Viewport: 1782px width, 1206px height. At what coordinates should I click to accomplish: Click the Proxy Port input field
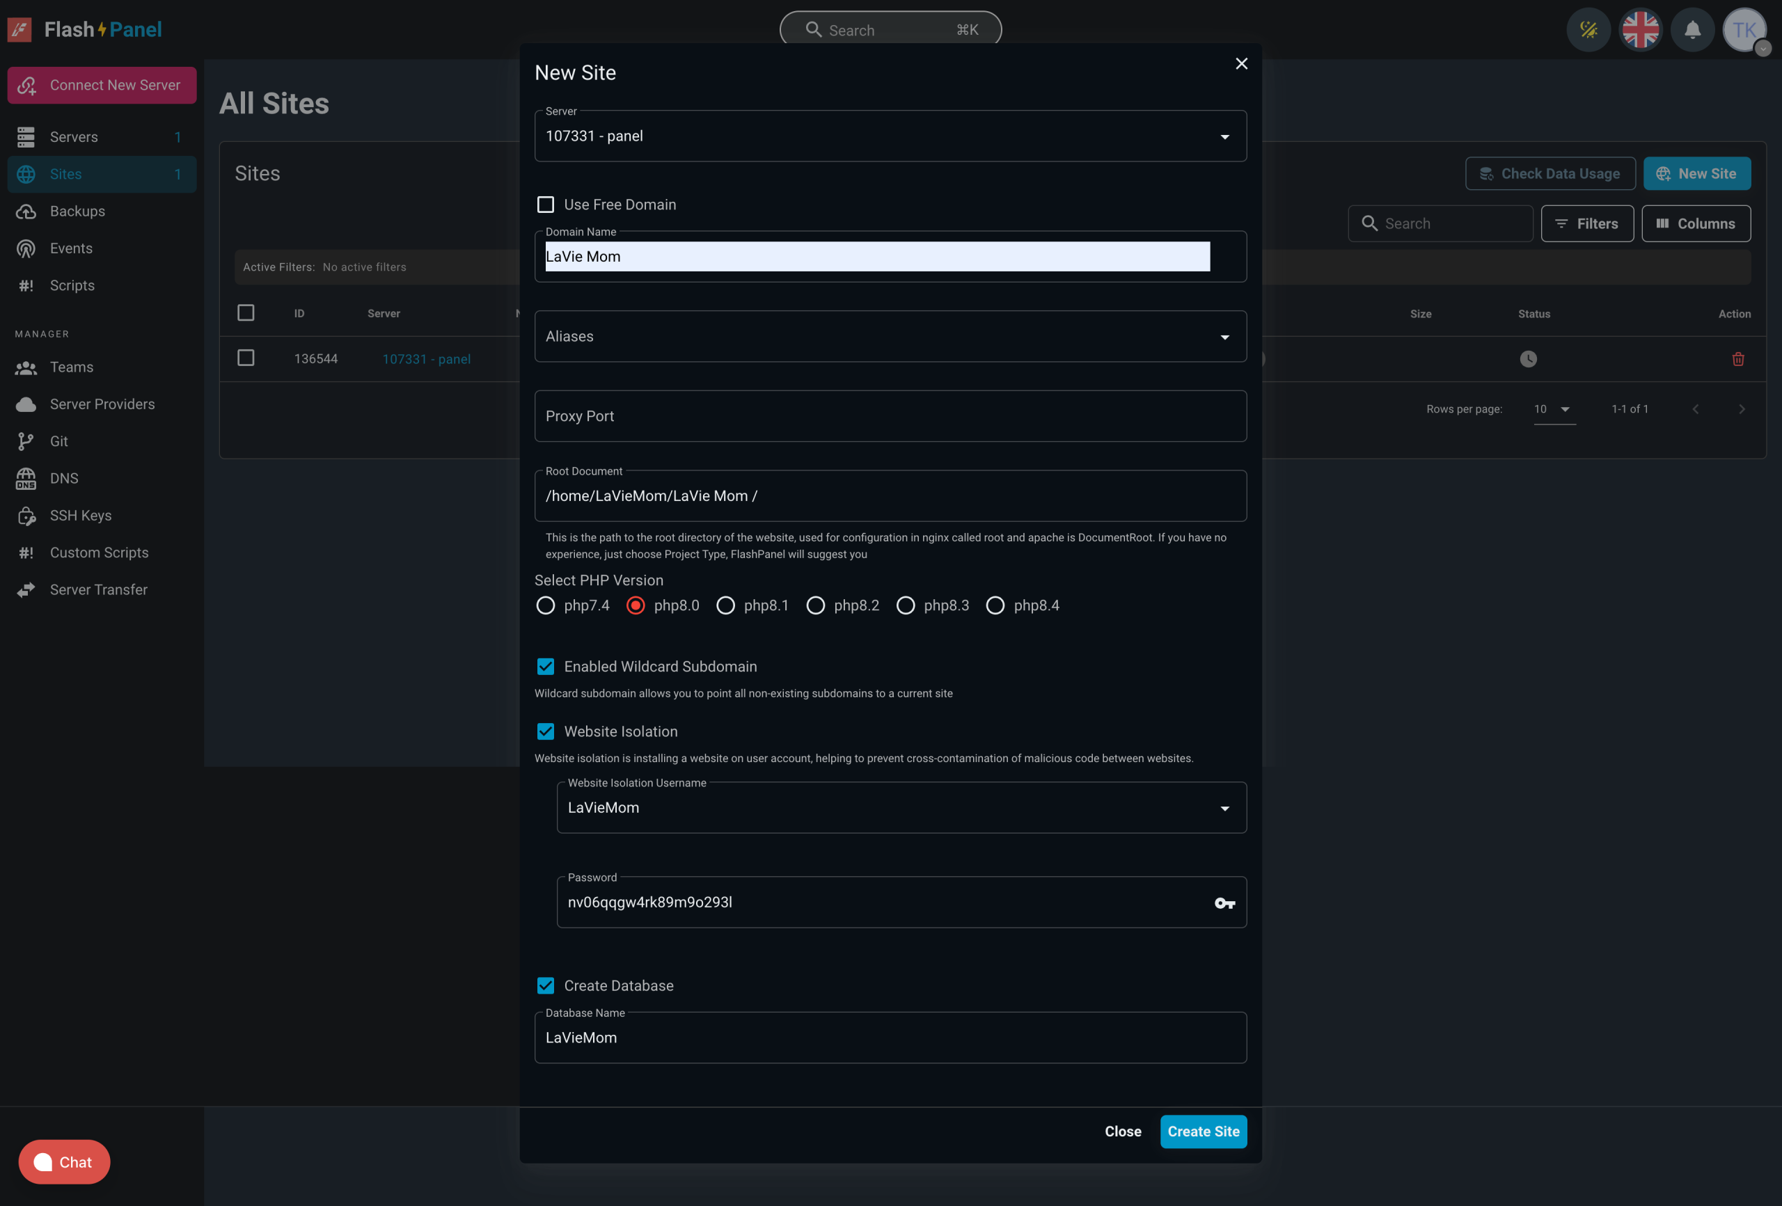pyautogui.click(x=890, y=416)
